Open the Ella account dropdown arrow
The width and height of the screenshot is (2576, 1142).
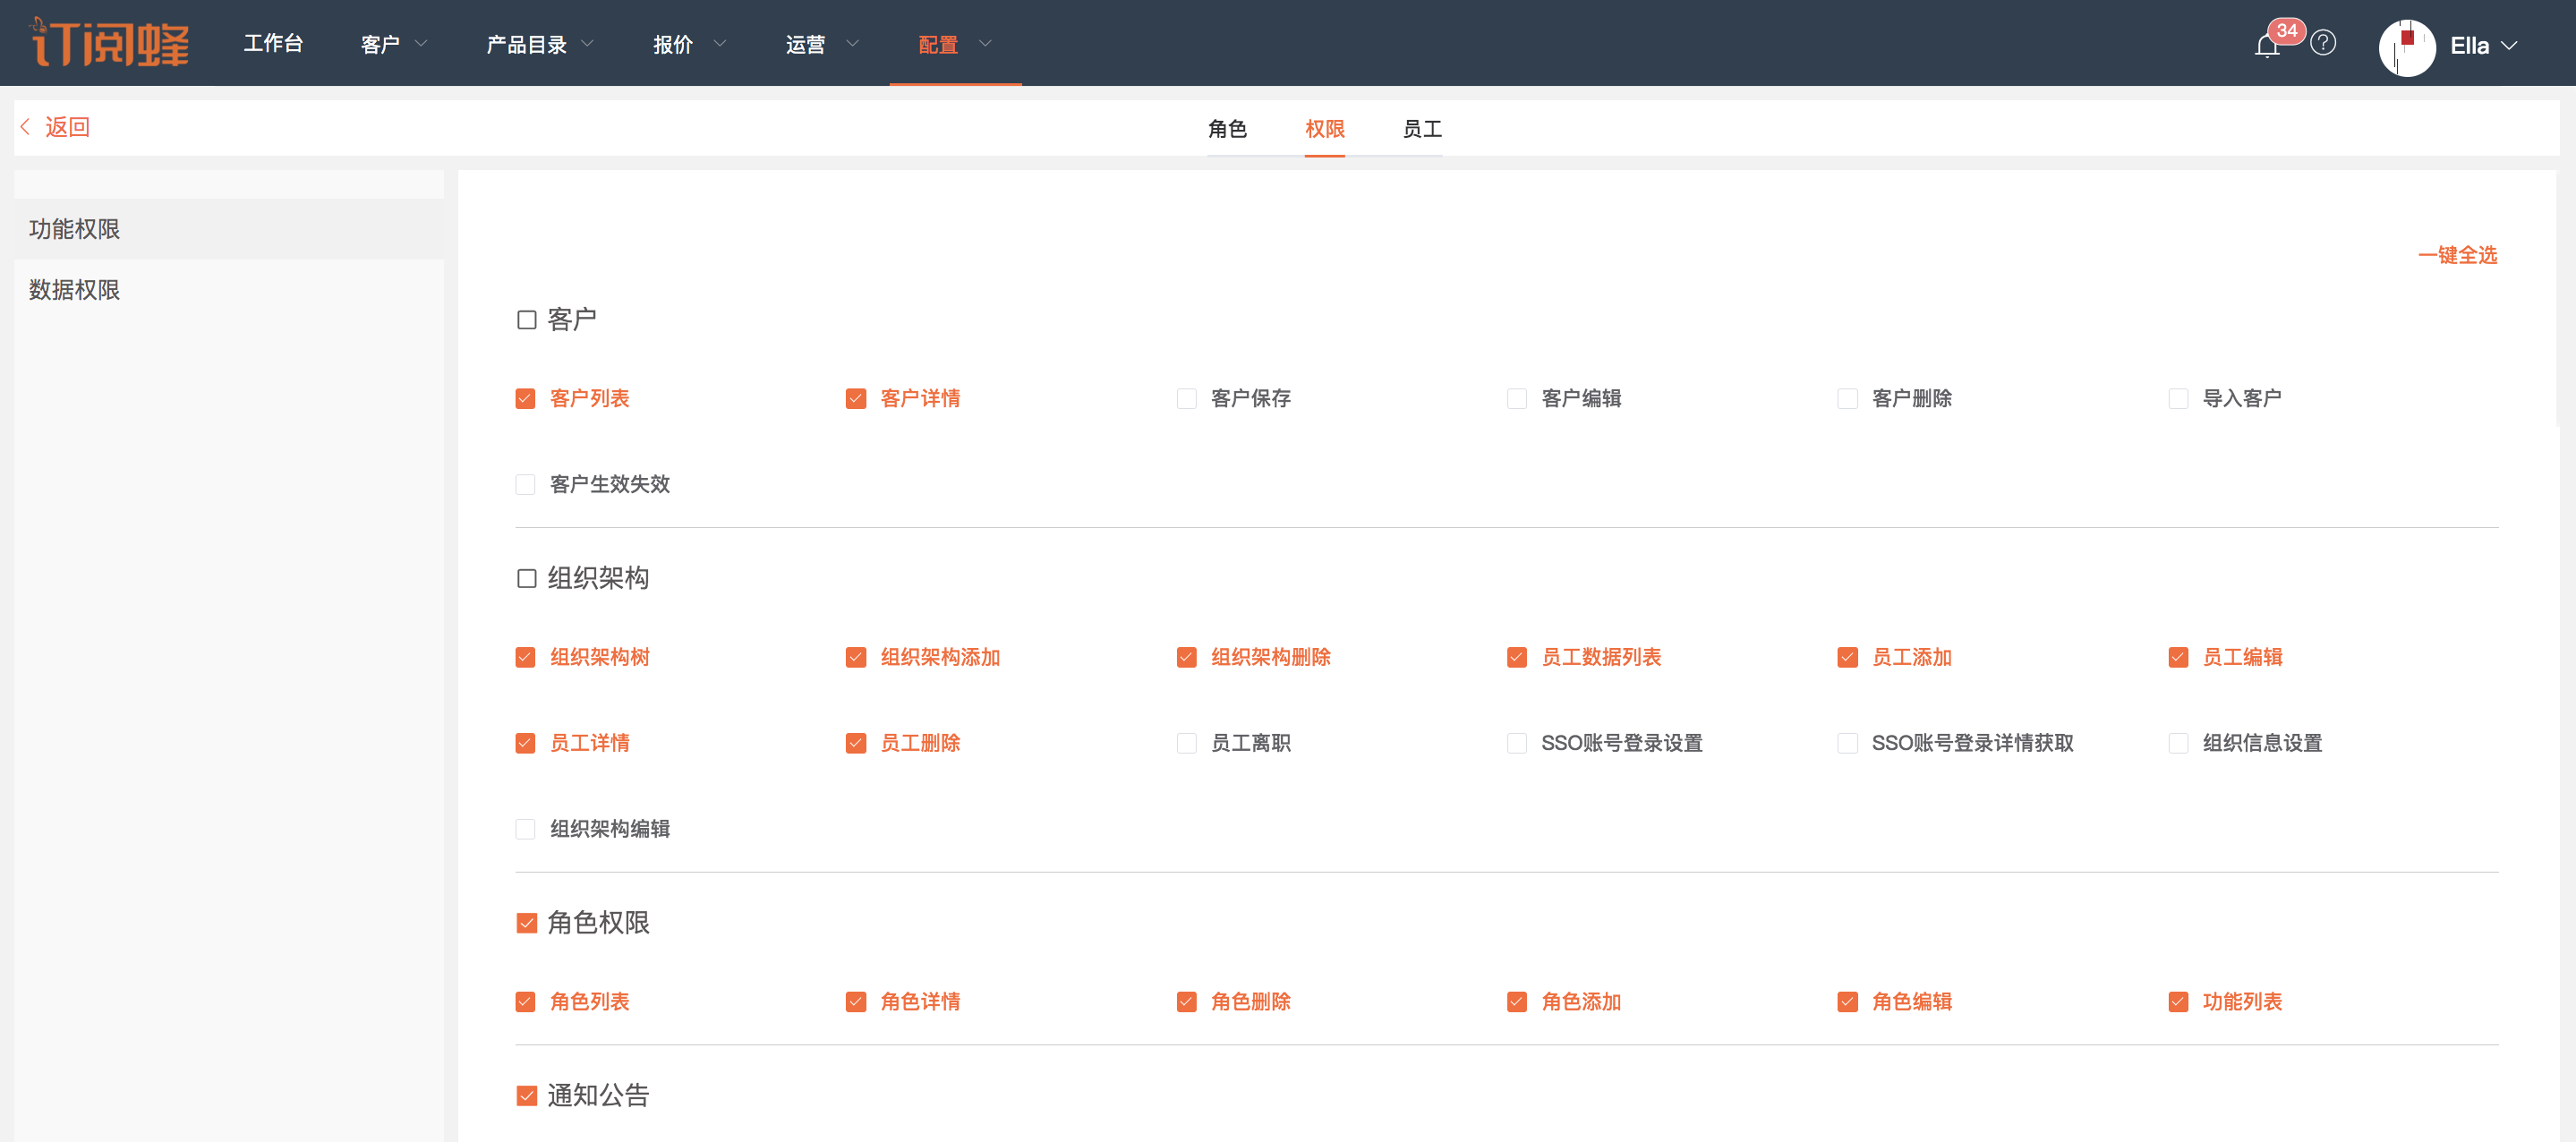click(x=2509, y=46)
